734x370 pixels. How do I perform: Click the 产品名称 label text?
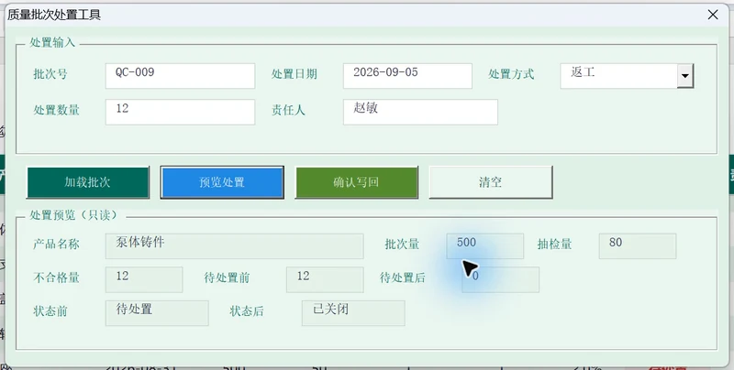(56, 245)
